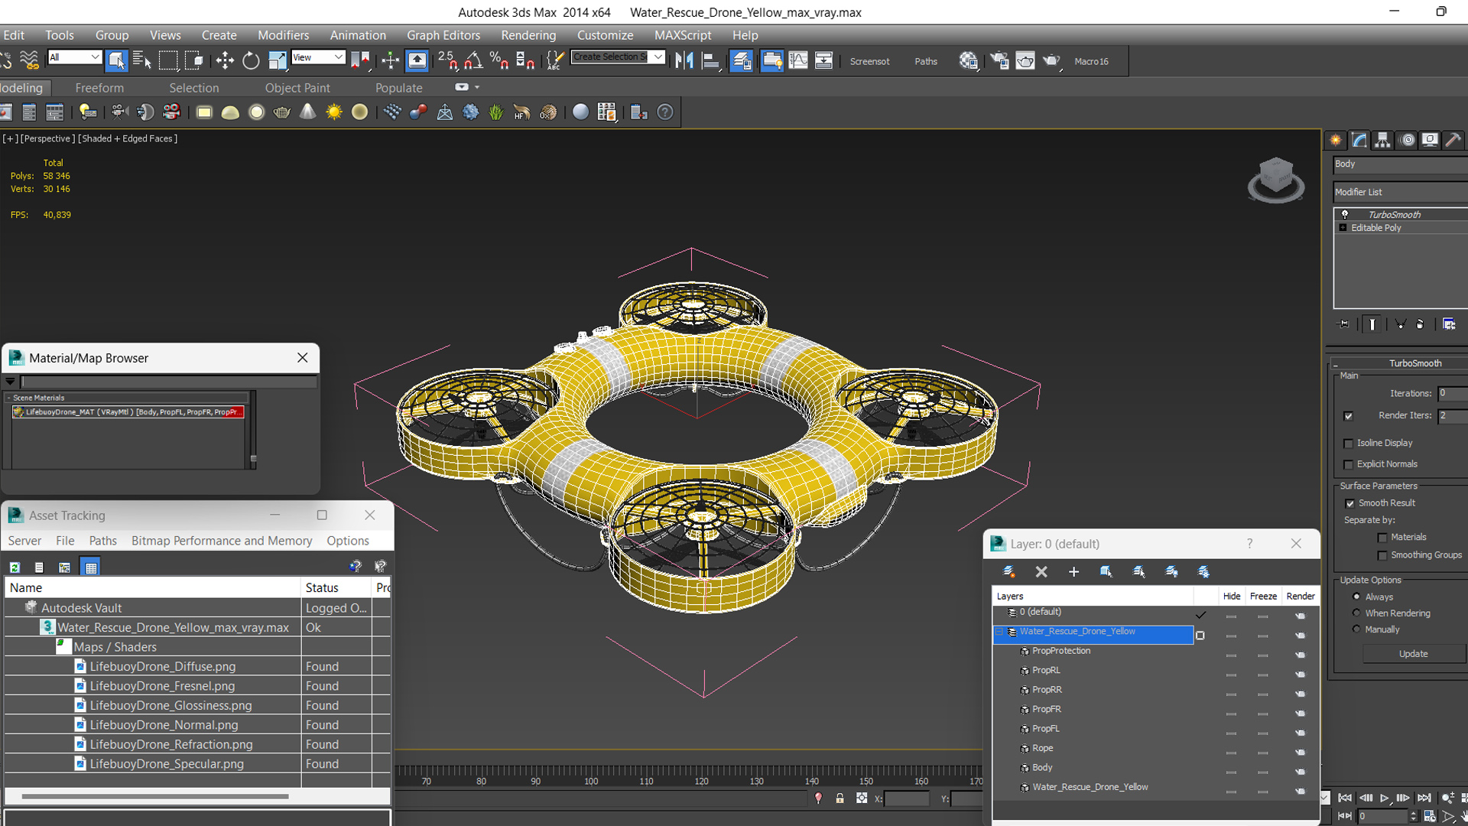Toggle render icon for Rope layer row
This screenshot has height=826, width=1468.
1301,753
